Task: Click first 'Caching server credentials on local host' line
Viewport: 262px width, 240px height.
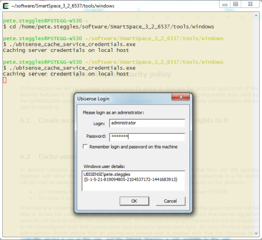Action: [x=66, y=50]
